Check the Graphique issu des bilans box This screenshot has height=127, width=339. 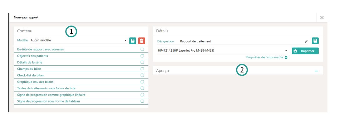[x=142, y=82]
